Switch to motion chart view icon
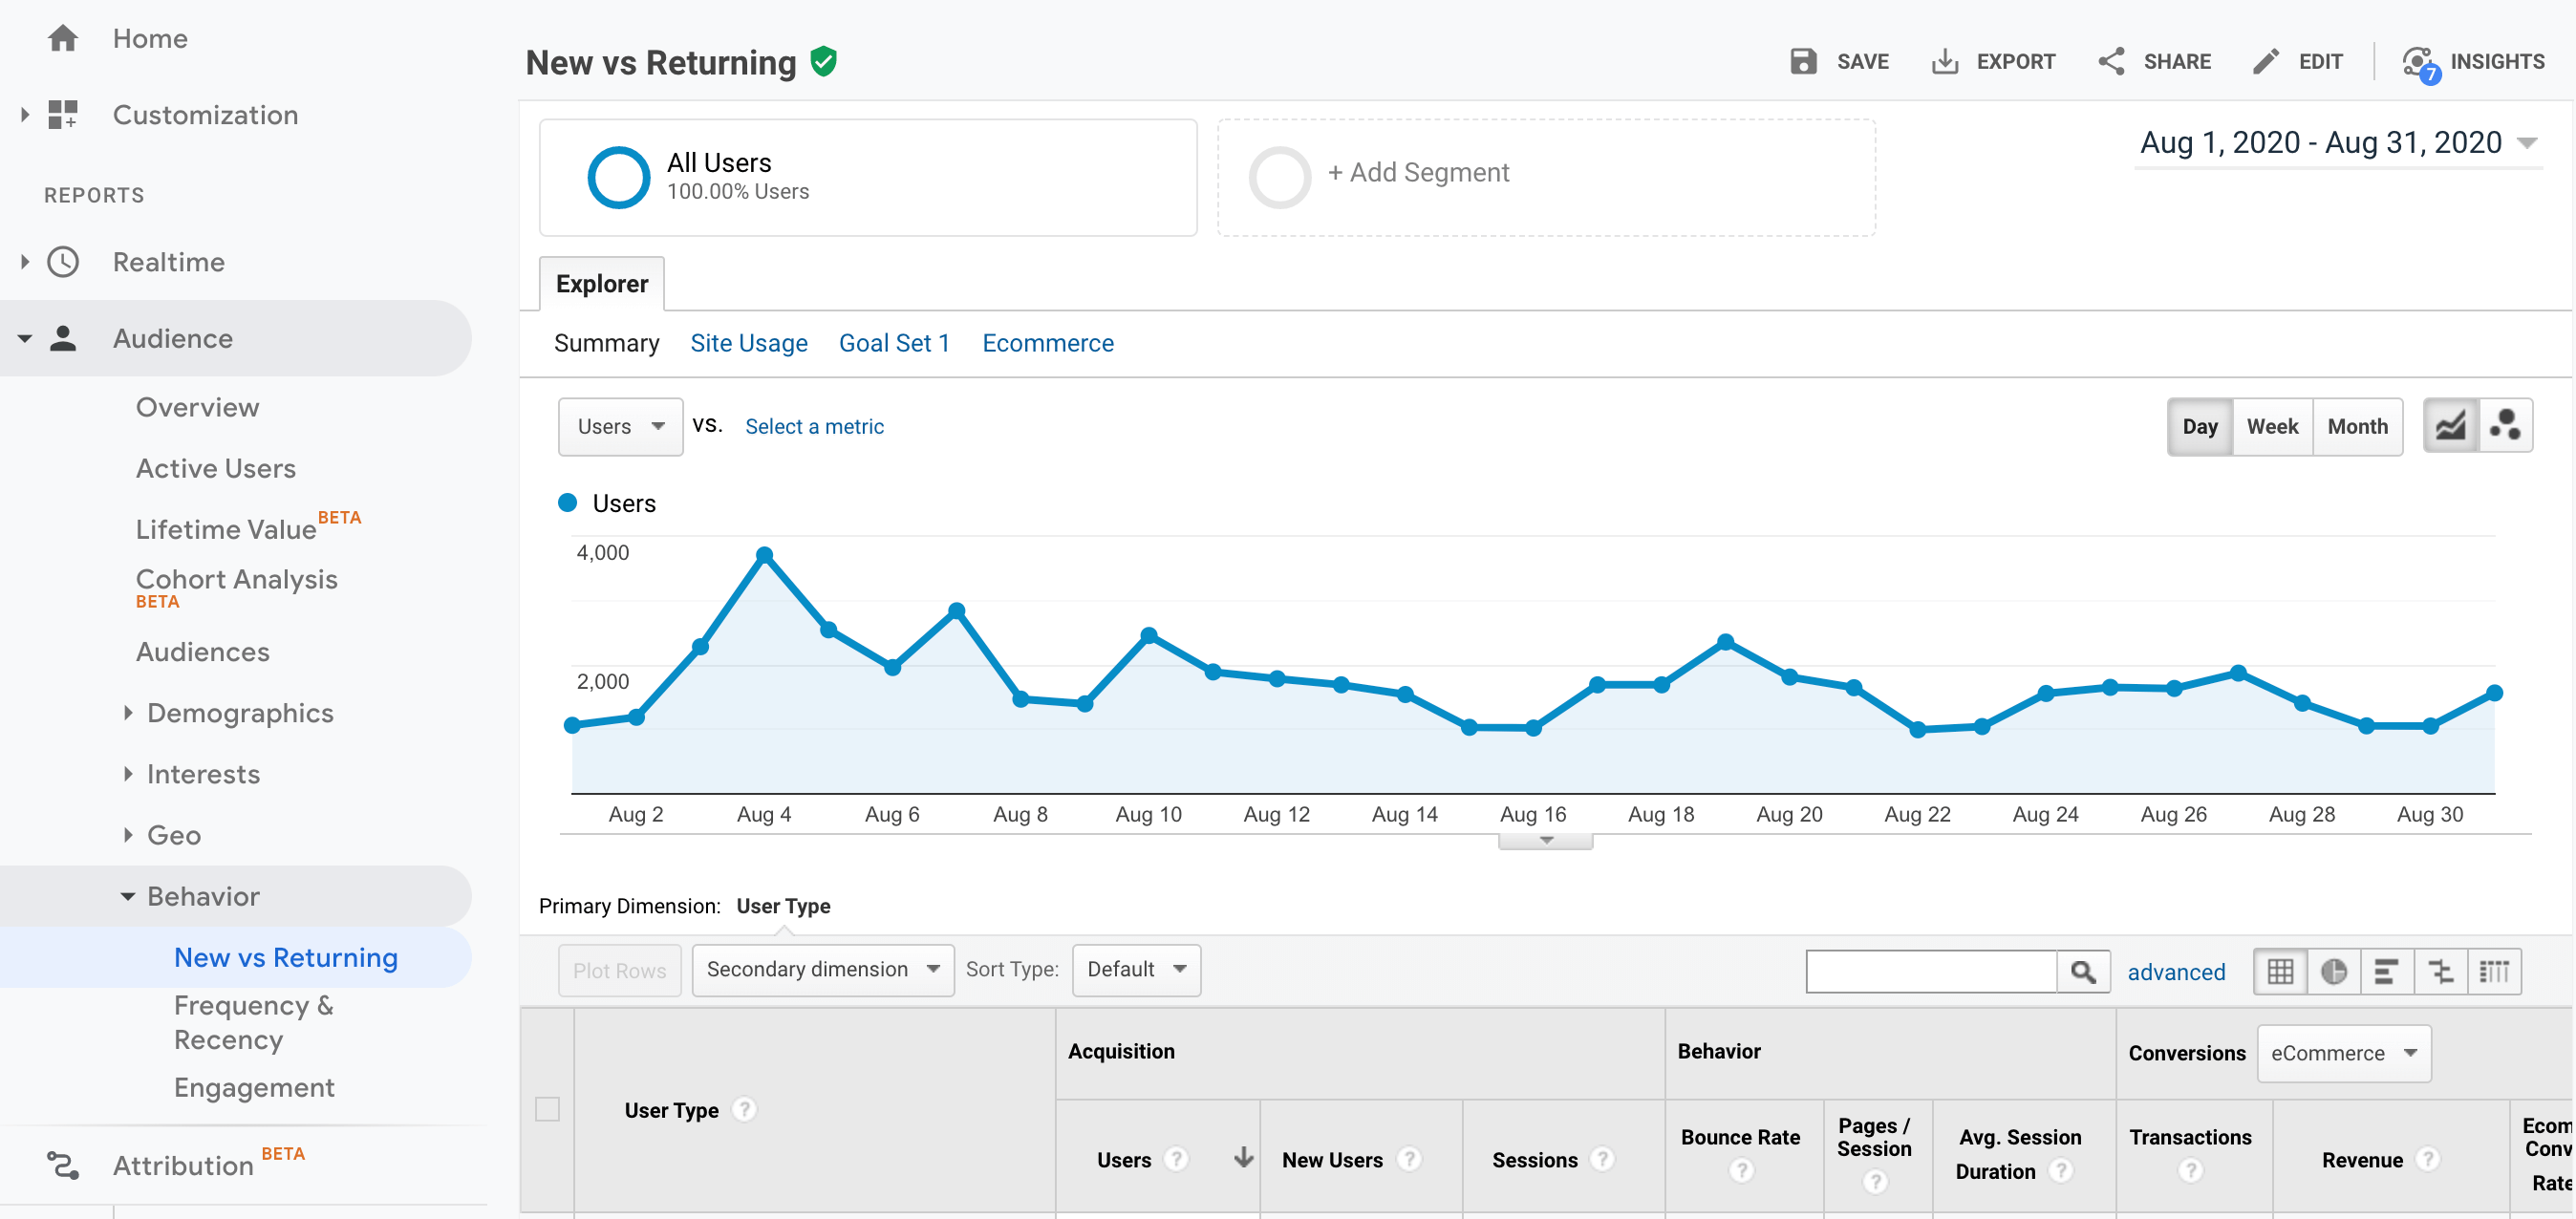 point(2505,426)
